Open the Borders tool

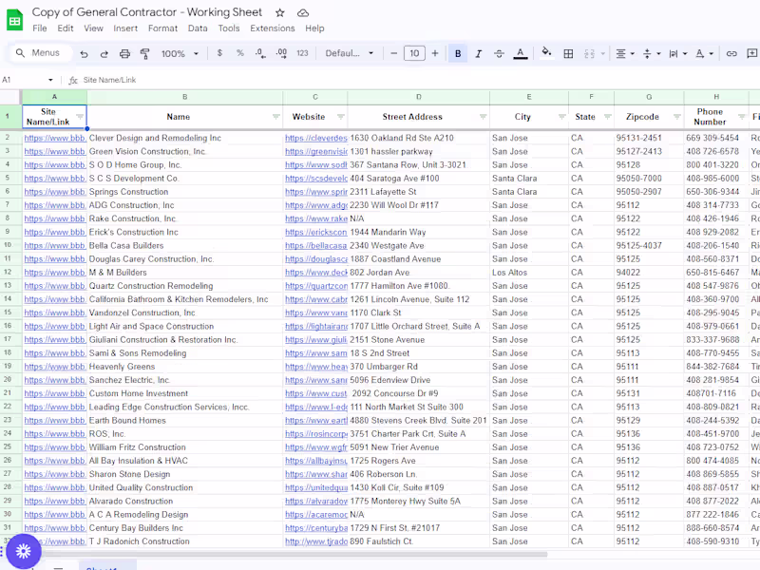tap(568, 54)
